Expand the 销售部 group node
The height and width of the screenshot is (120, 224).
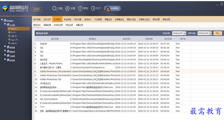coord(5,51)
